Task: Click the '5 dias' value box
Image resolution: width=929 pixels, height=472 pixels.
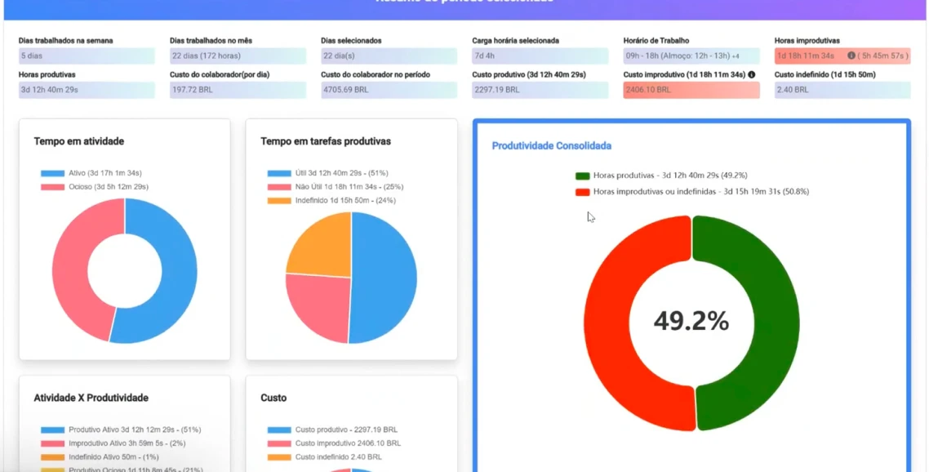Action: pos(87,56)
